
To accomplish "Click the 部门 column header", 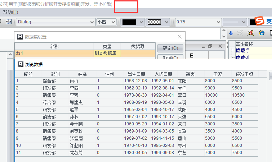I will pyautogui.click(x=55, y=74).
